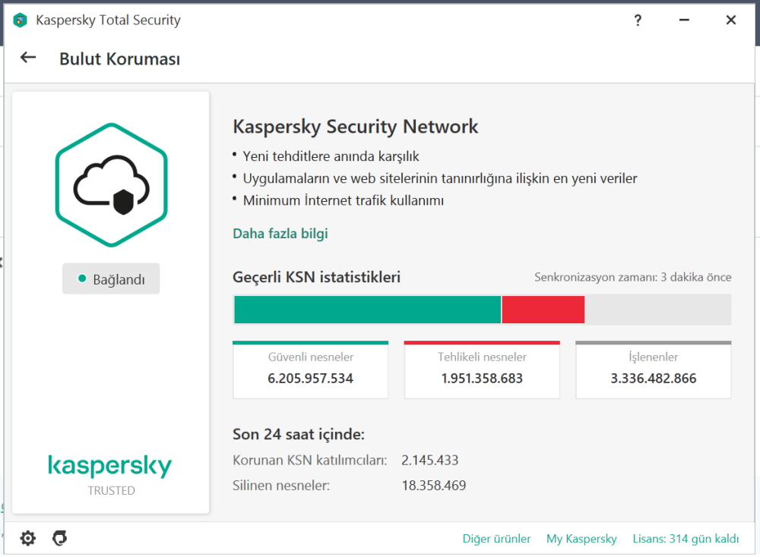Go back using the arrow icon
Screen dimensions: 760x557
coord(28,58)
